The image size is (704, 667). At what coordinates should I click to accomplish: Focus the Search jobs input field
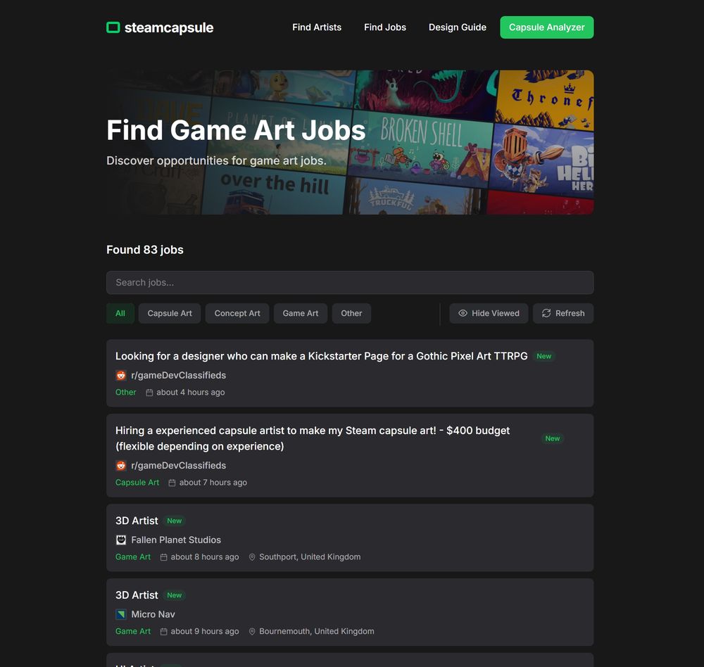(x=350, y=282)
